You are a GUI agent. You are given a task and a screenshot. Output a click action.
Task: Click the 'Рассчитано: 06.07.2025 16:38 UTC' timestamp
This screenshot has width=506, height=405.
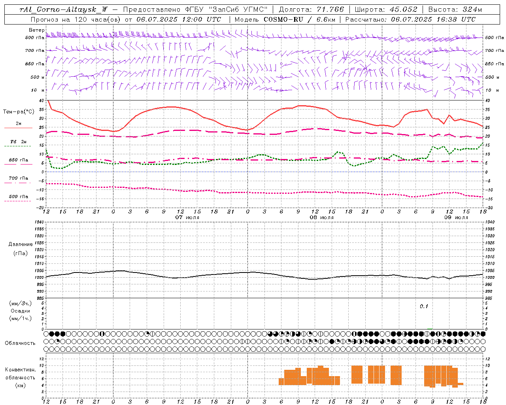(x=410, y=19)
